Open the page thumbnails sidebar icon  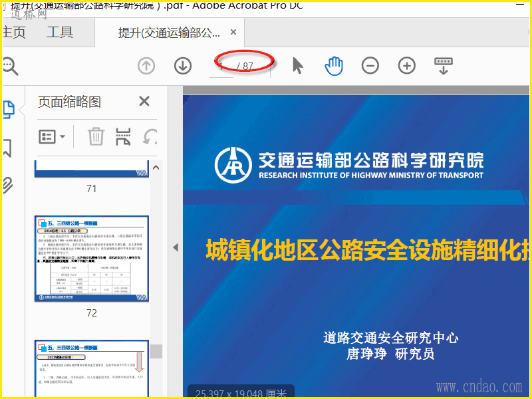[x=9, y=110]
